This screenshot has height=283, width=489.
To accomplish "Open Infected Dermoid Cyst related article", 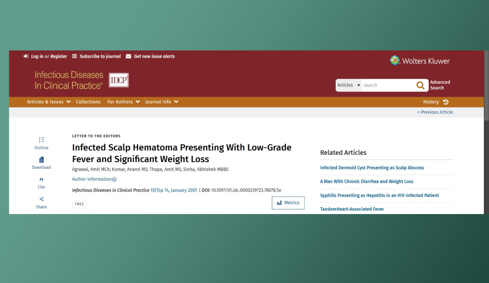I will tap(372, 168).
